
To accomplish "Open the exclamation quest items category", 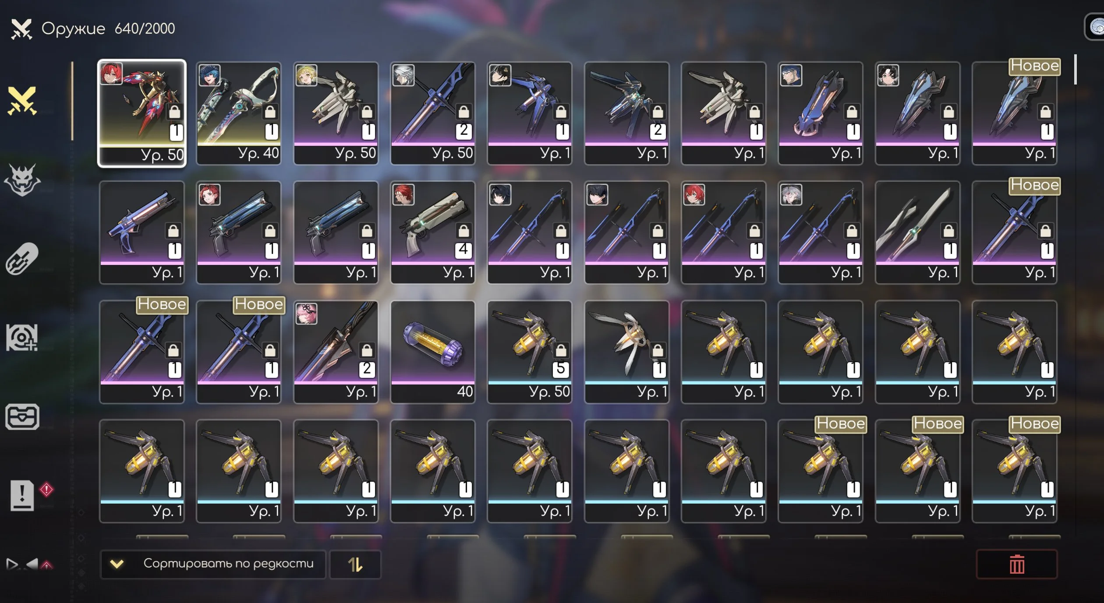I will click(22, 495).
